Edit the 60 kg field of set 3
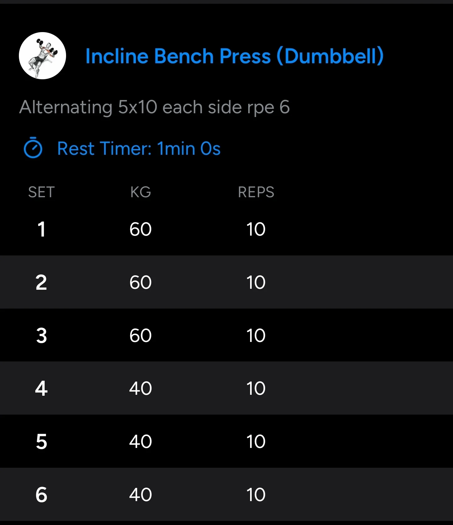This screenshot has width=453, height=525. 141,335
